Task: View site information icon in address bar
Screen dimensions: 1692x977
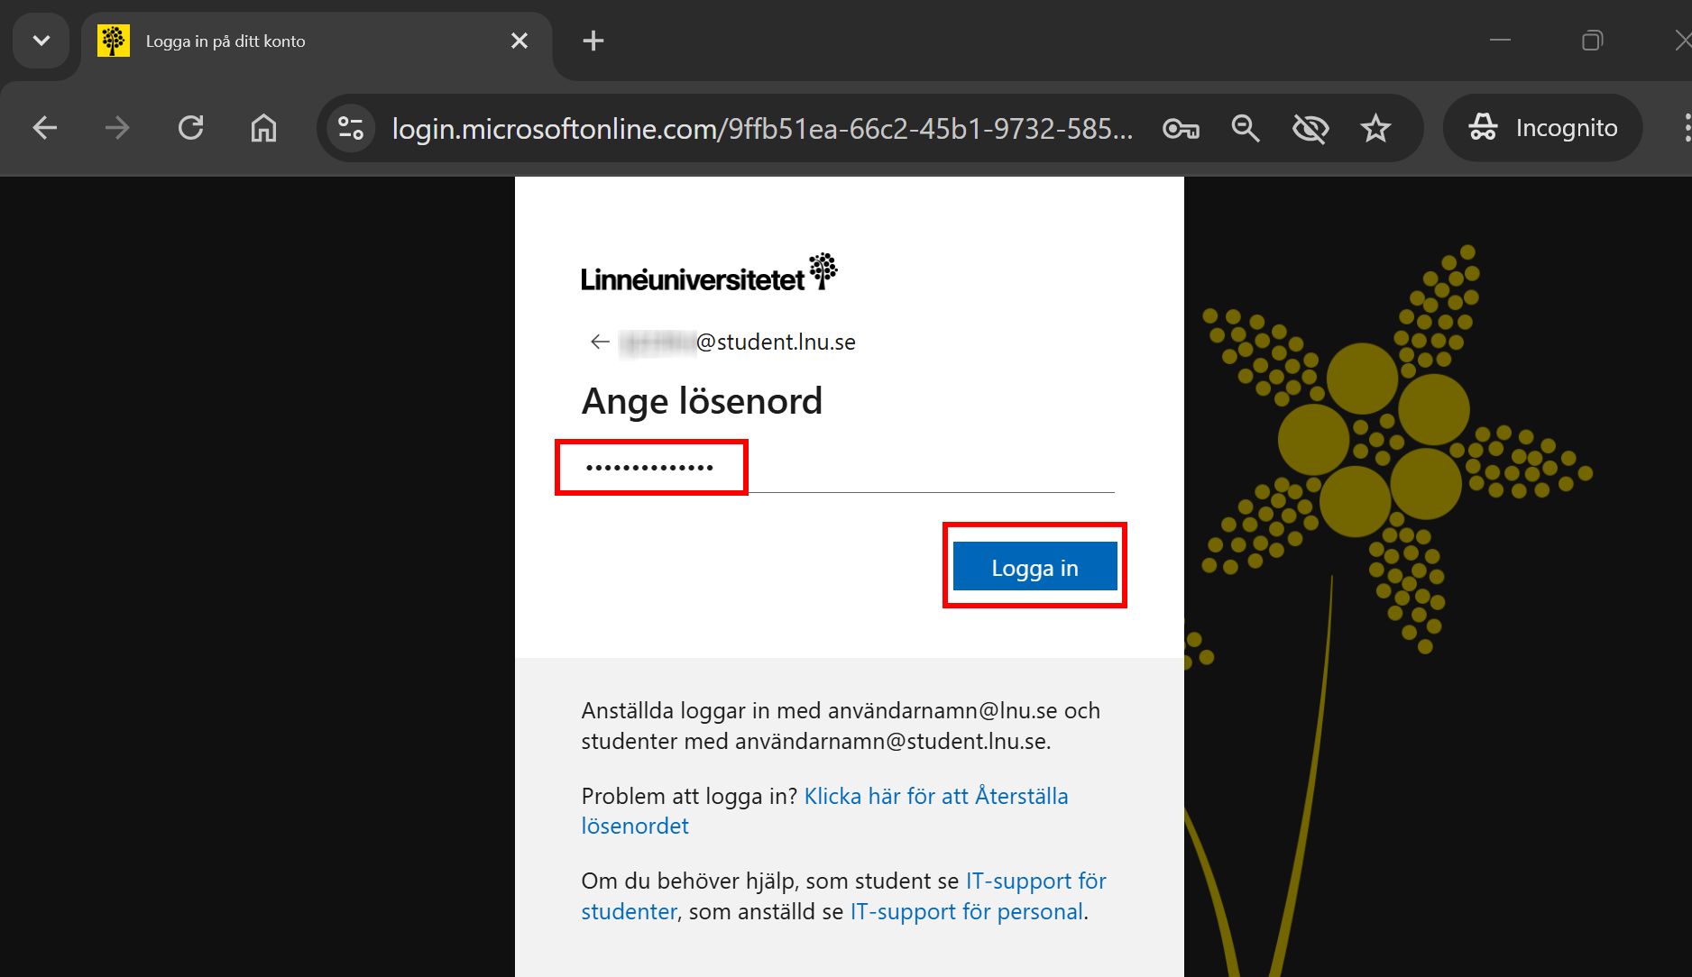Action: tap(351, 128)
